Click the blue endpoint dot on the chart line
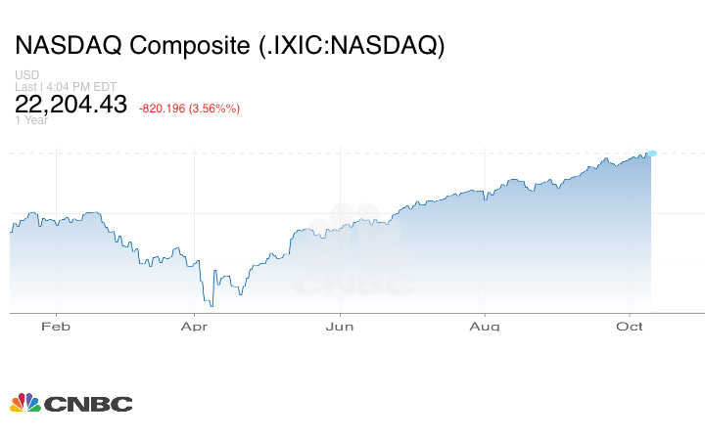 [x=652, y=153]
